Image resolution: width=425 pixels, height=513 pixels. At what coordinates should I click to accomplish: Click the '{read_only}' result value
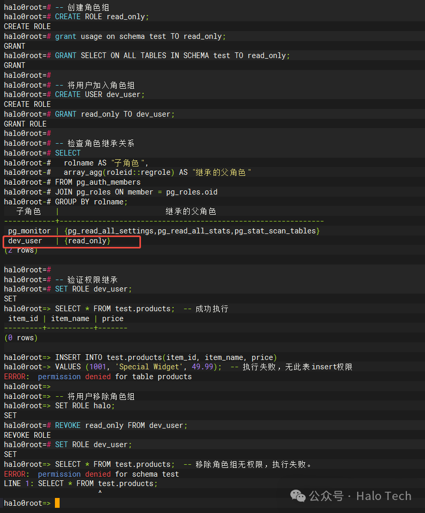pyautogui.click(x=87, y=241)
